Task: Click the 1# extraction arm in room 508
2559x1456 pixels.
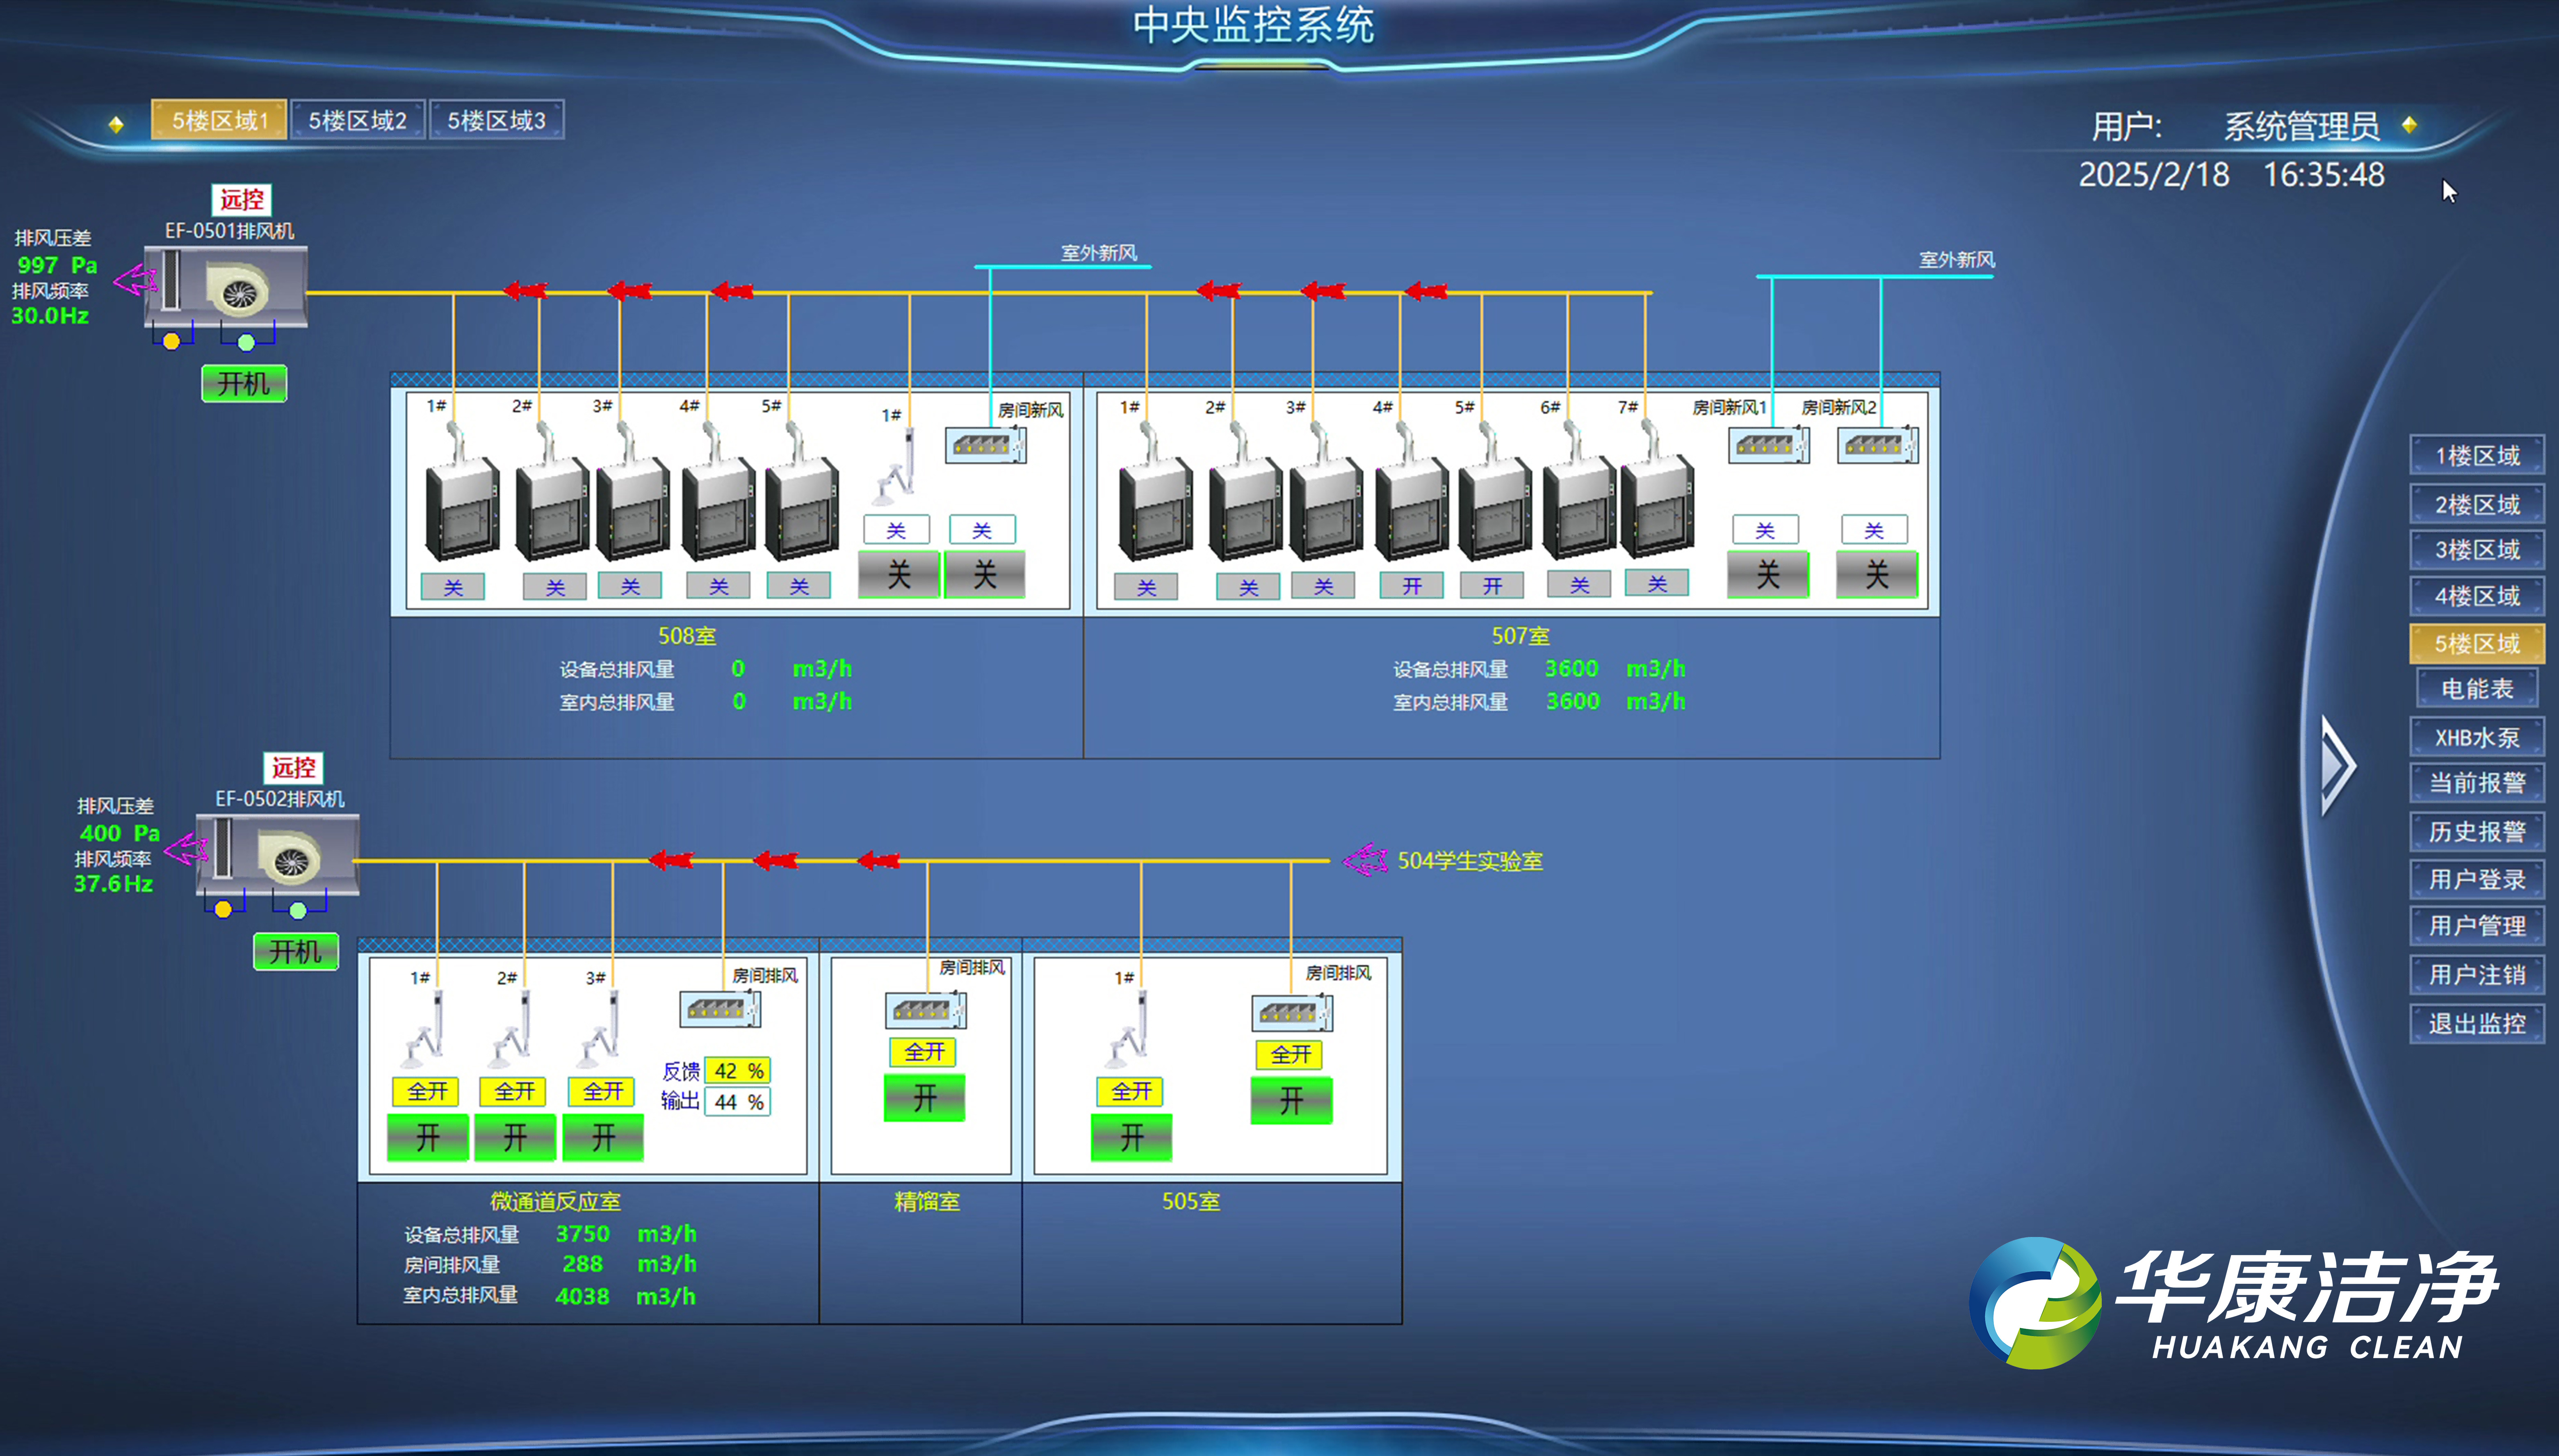Action: click(896, 467)
